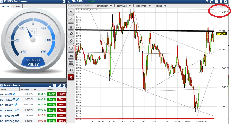This screenshot has width=239, height=126.
Task: Click the 'DB - DAX (DB2KE7)' chart label
Action: click(86, 9)
